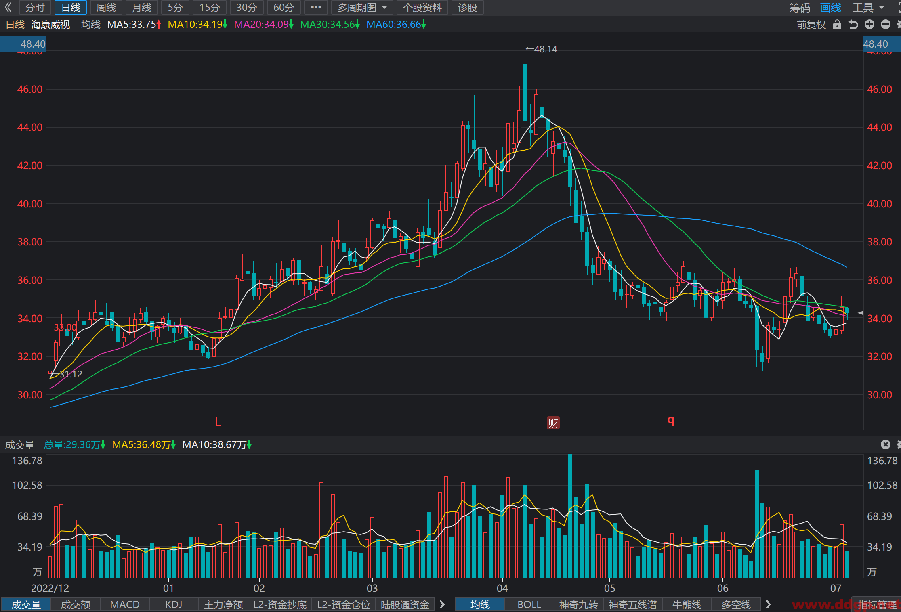This screenshot has width=901, height=612.
Task: Click the 48.14 high price marker
Action: (542, 49)
